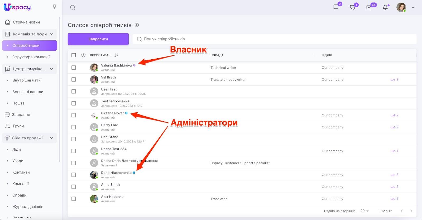Collapse the Компанія та люди section
Viewport: 422px width, 220px height.
[x=51, y=34]
